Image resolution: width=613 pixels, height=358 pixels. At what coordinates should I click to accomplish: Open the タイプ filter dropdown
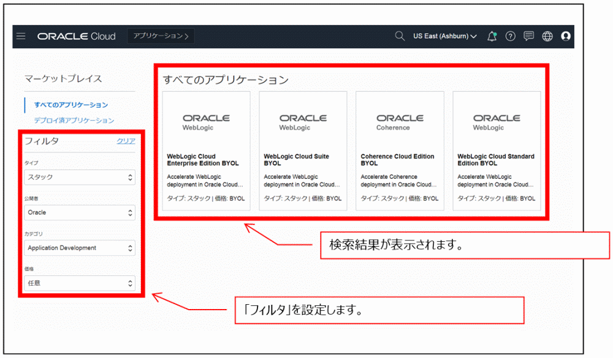(80, 177)
